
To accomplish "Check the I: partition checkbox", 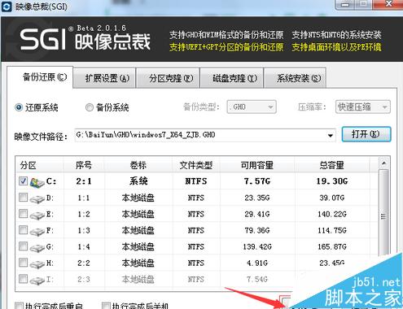I will 24,278.
